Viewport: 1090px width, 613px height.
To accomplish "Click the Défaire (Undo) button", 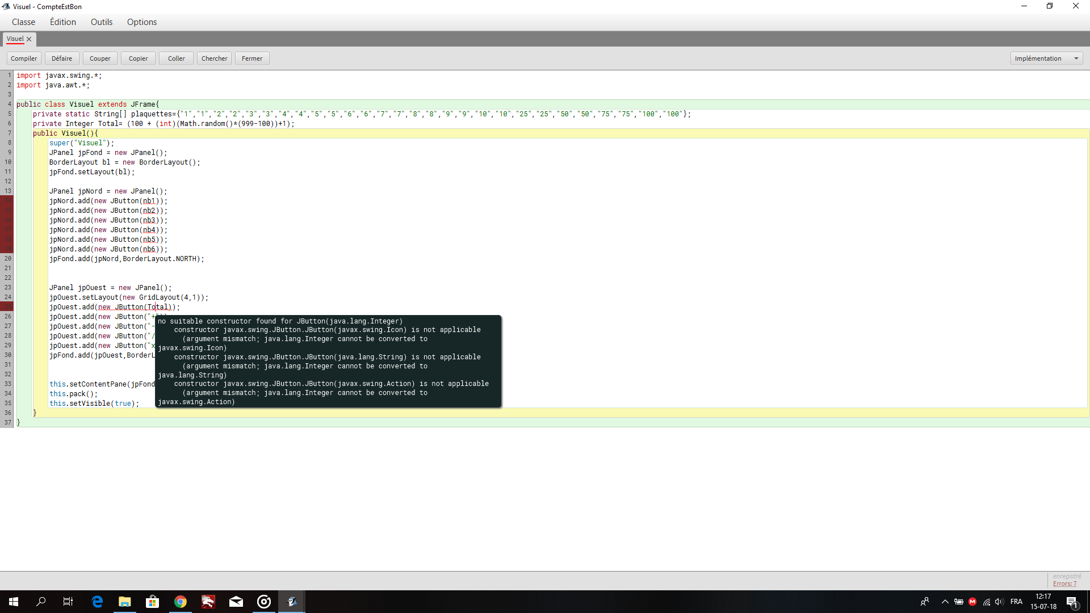I will pyautogui.click(x=61, y=58).
